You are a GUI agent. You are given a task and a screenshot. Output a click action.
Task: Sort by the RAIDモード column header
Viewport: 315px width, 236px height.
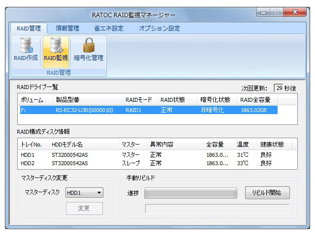coord(140,100)
